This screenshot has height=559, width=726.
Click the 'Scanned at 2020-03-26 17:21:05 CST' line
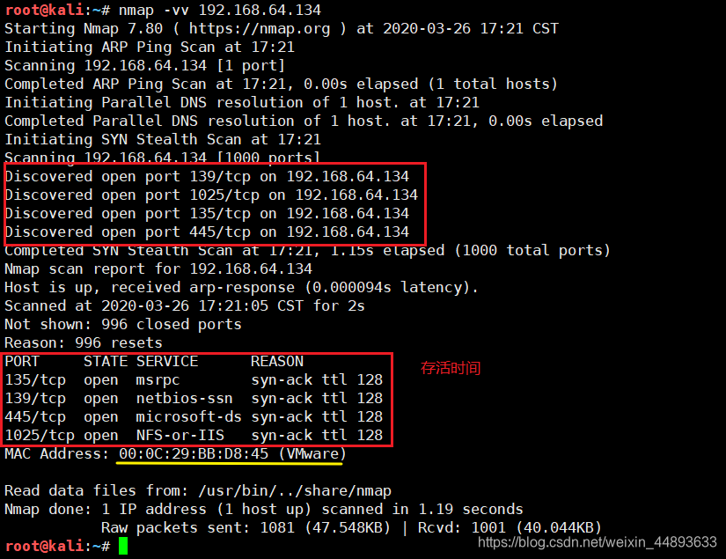click(185, 306)
